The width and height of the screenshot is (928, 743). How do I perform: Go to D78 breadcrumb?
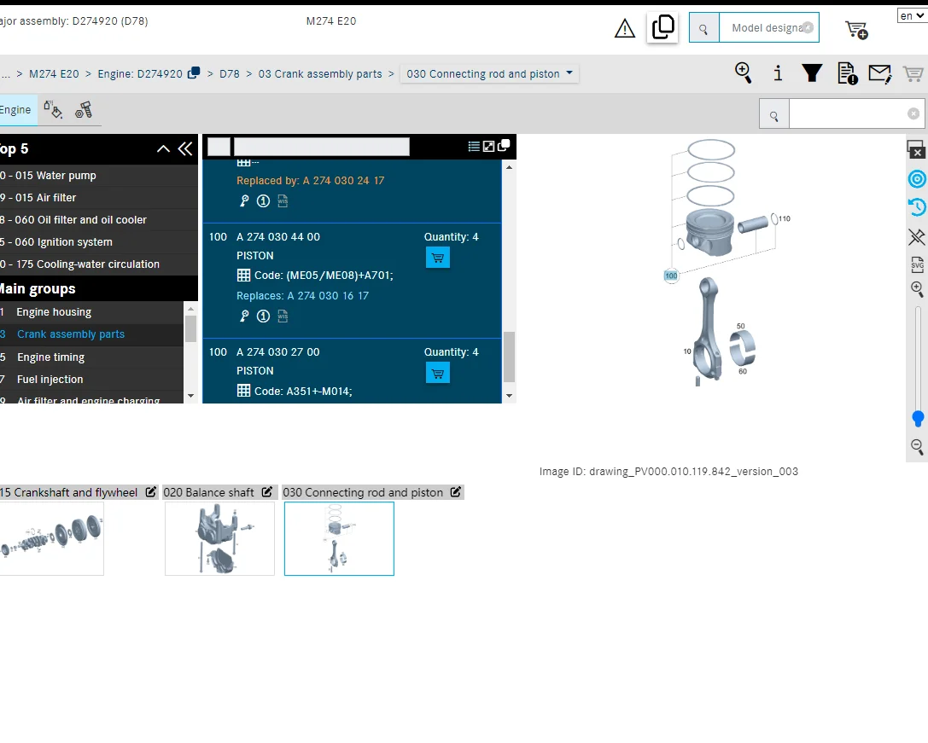pyautogui.click(x=230, y=74)
